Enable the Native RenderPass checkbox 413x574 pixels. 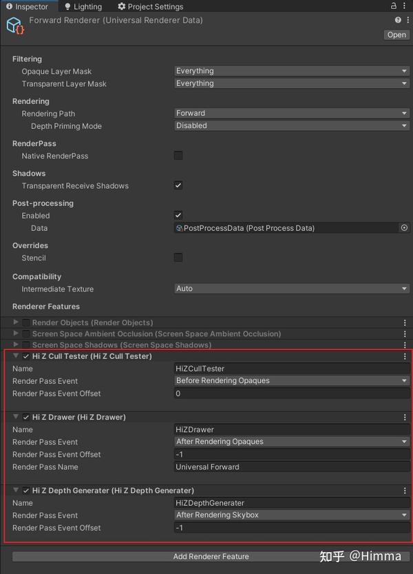tap(178, 156)
